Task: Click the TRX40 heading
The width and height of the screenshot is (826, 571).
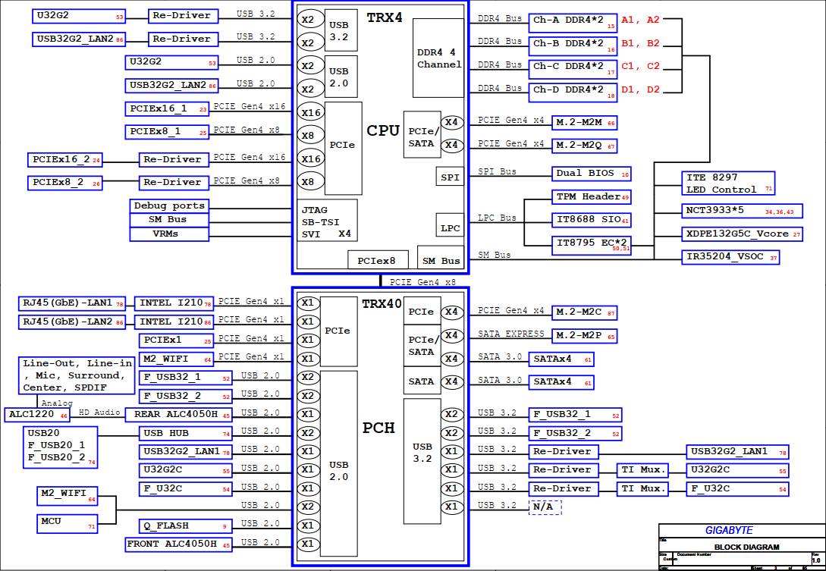Action: tap(382, 303)
